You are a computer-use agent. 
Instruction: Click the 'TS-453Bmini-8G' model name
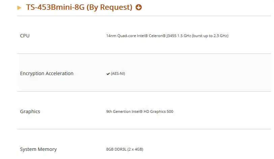pyautogui.click(x=55, y=7)
